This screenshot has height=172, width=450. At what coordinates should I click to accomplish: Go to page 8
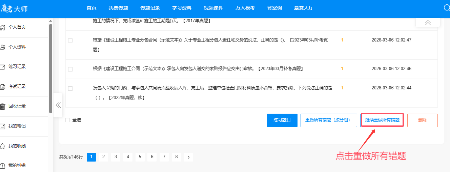[177, 157]
